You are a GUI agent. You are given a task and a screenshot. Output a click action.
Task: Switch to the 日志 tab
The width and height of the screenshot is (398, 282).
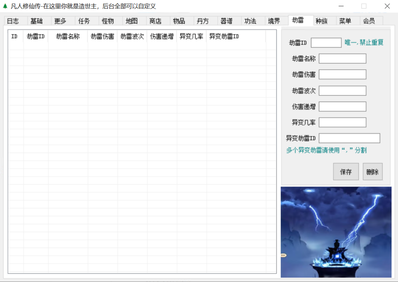click(13, 21)
